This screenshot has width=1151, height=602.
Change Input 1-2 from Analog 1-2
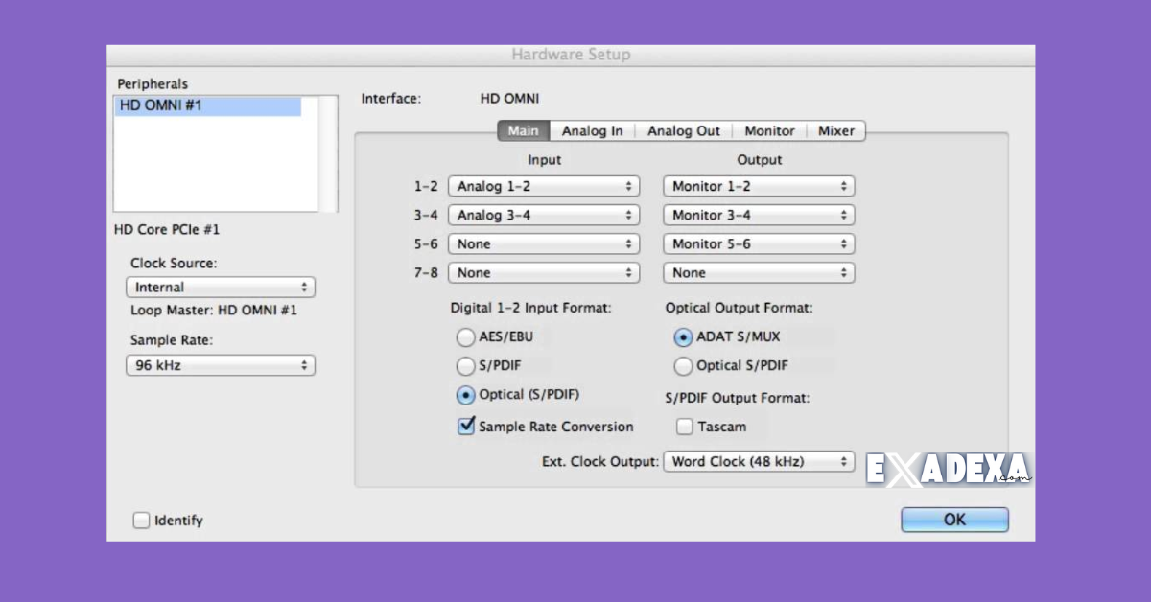click(543, 186)
